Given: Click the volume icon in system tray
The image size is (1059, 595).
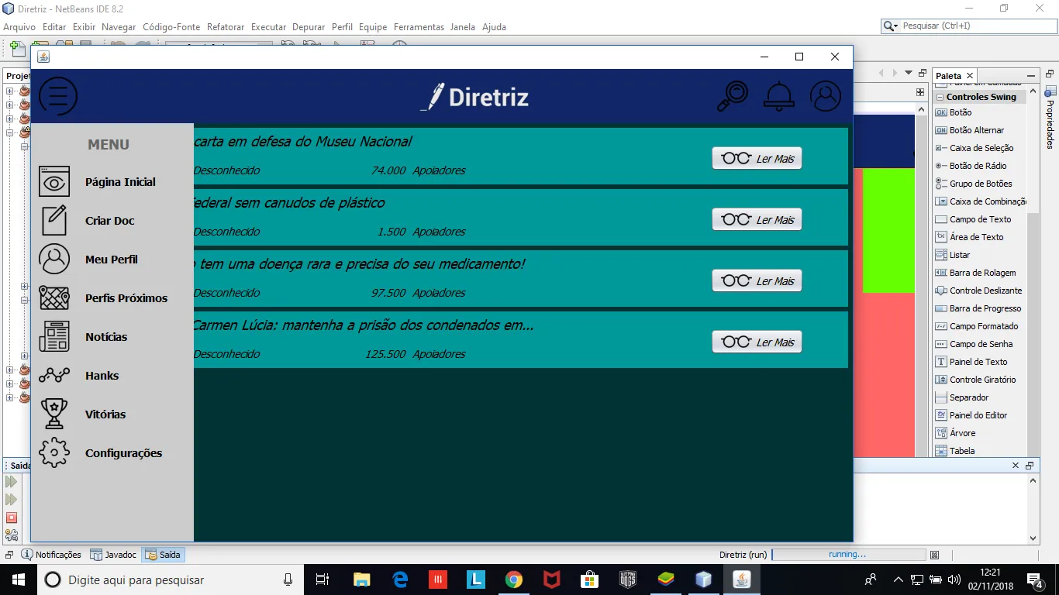Looking at the screenshot, I should pyautogui.click(x=954, y=580).
